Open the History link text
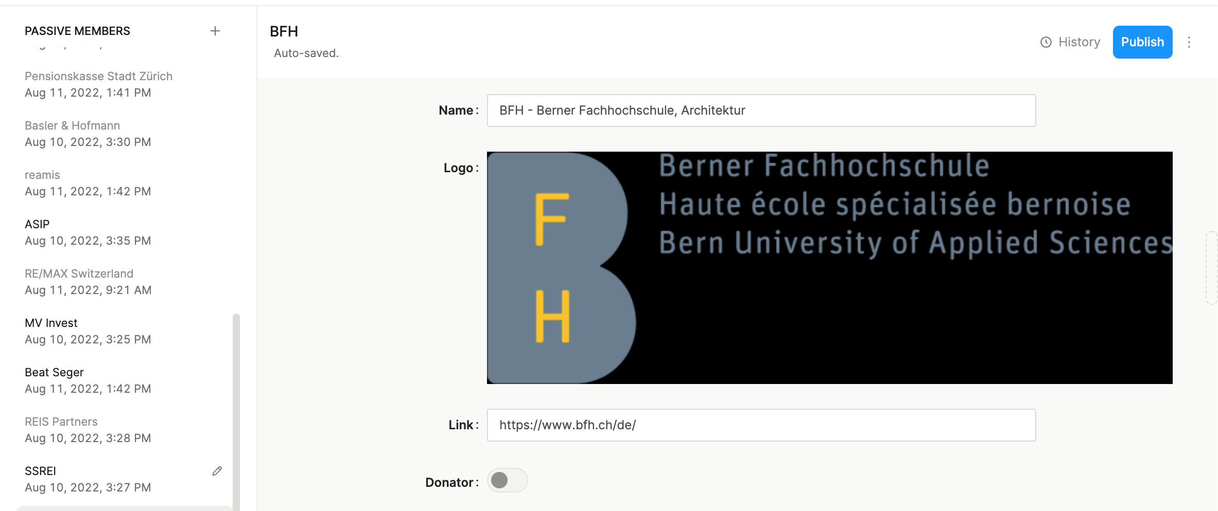 [1079, 42]
